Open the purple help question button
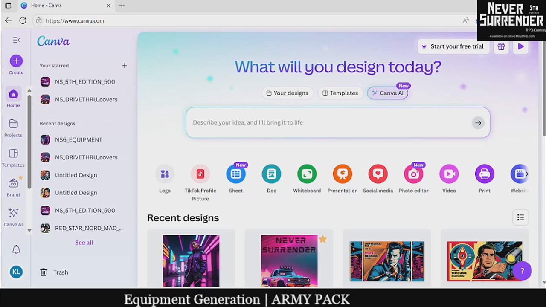546x307 pixels. coord(522,271)
